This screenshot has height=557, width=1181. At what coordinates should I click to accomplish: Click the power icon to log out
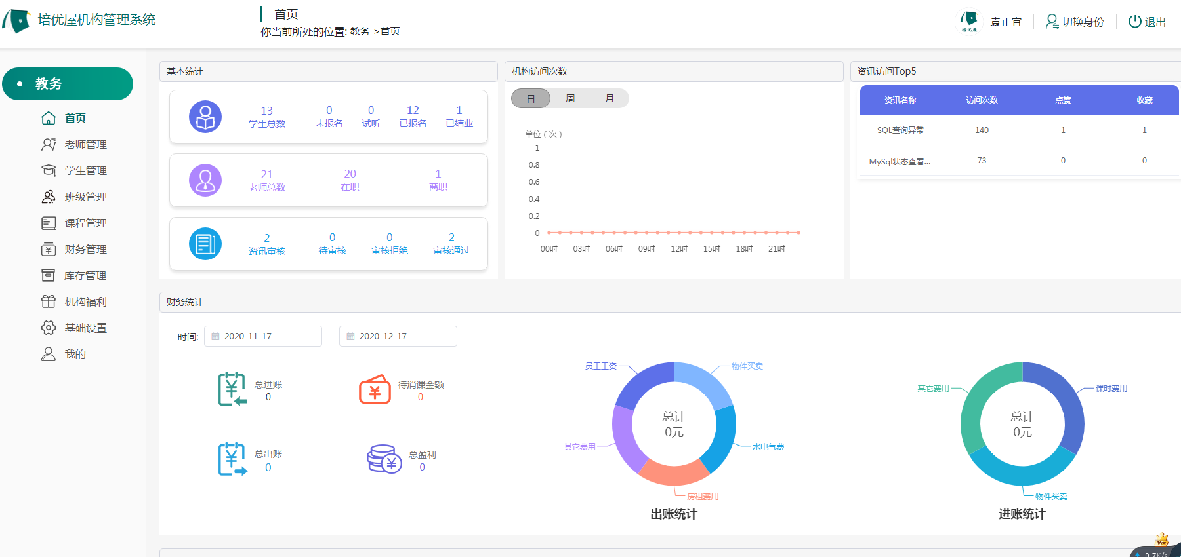point(1134,22)
